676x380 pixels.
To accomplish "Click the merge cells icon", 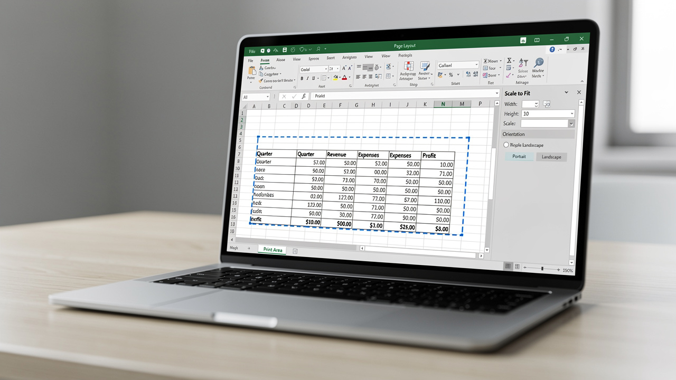I will 388,76.
